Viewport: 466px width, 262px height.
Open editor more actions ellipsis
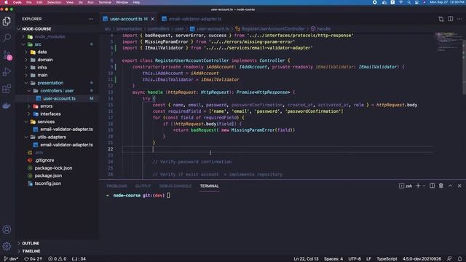[459, 19]
